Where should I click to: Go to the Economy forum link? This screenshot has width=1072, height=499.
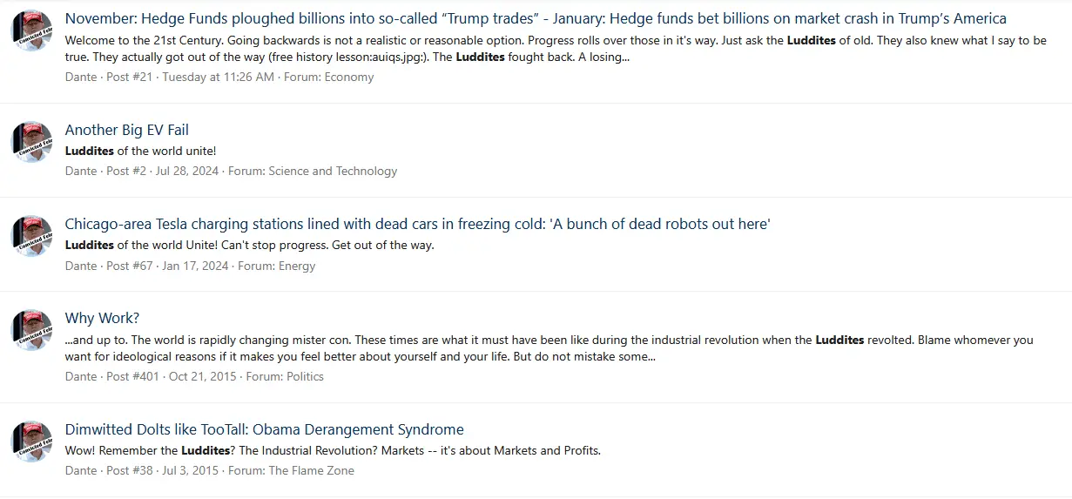348,77
